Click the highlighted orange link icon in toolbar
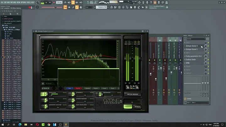Image resolution: width=226 pixels, height=127 pixels. pyautogui.click(x=77, y=7)
